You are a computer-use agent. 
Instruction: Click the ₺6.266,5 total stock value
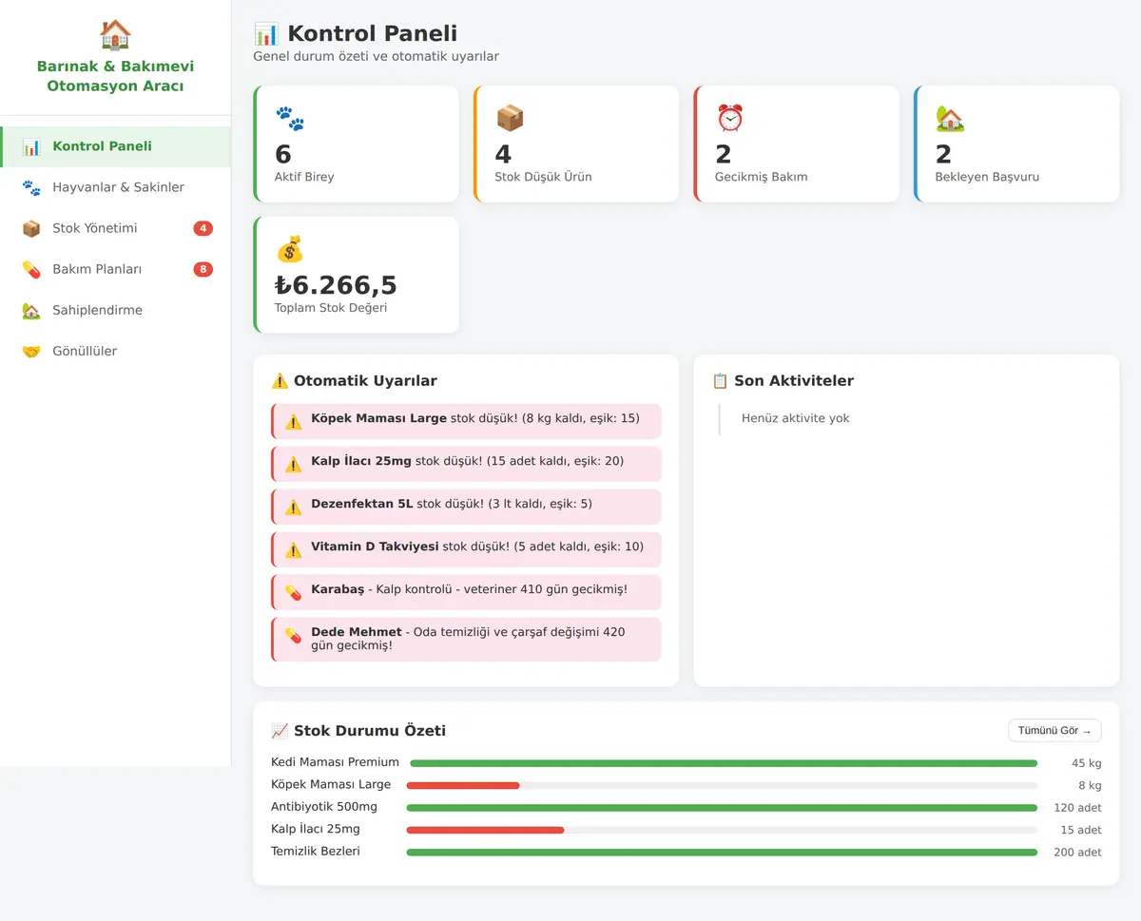[x=336, y=285]
